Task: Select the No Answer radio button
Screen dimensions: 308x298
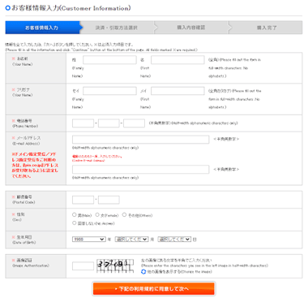Action: (x=75, y=223)
